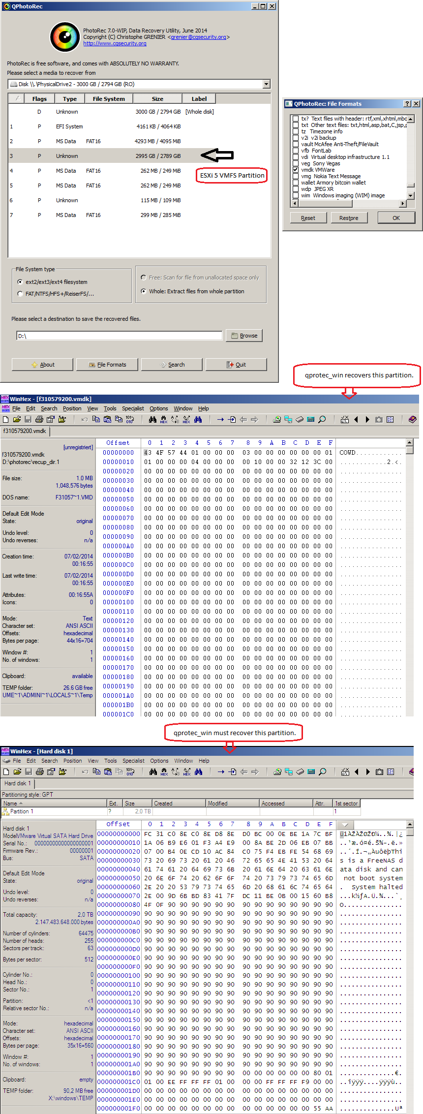
Task: Click Find Text binoculars in f310579200.vmdk WinHex toolbar
Action: pyautogui.click(x=152, y=419)
